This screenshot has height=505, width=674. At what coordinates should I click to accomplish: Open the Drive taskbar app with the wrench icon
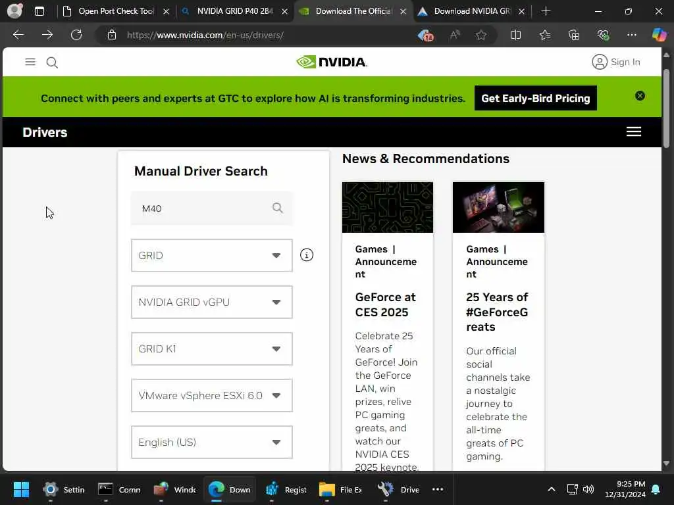tap(398, 489)
